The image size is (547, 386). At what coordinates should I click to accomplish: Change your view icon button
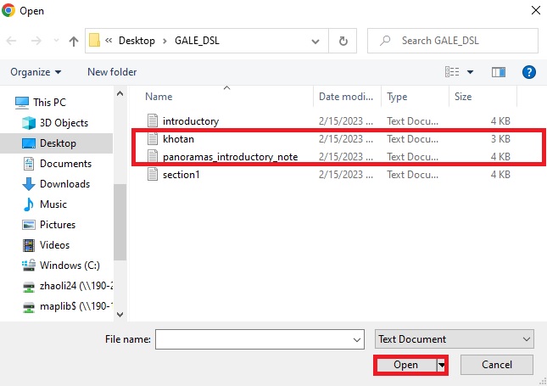coord(452,72)
